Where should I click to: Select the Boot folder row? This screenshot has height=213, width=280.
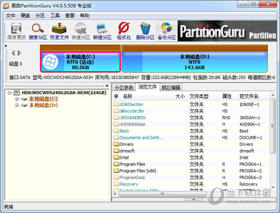[x=191, y=131]
